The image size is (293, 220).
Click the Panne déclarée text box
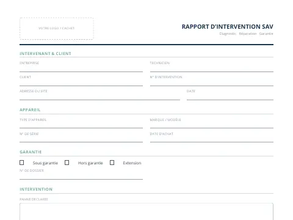tap(146, 211)
